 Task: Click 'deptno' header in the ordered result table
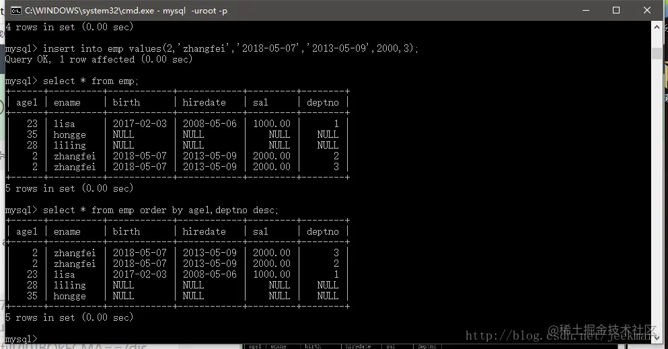click(x=322, y=231)
